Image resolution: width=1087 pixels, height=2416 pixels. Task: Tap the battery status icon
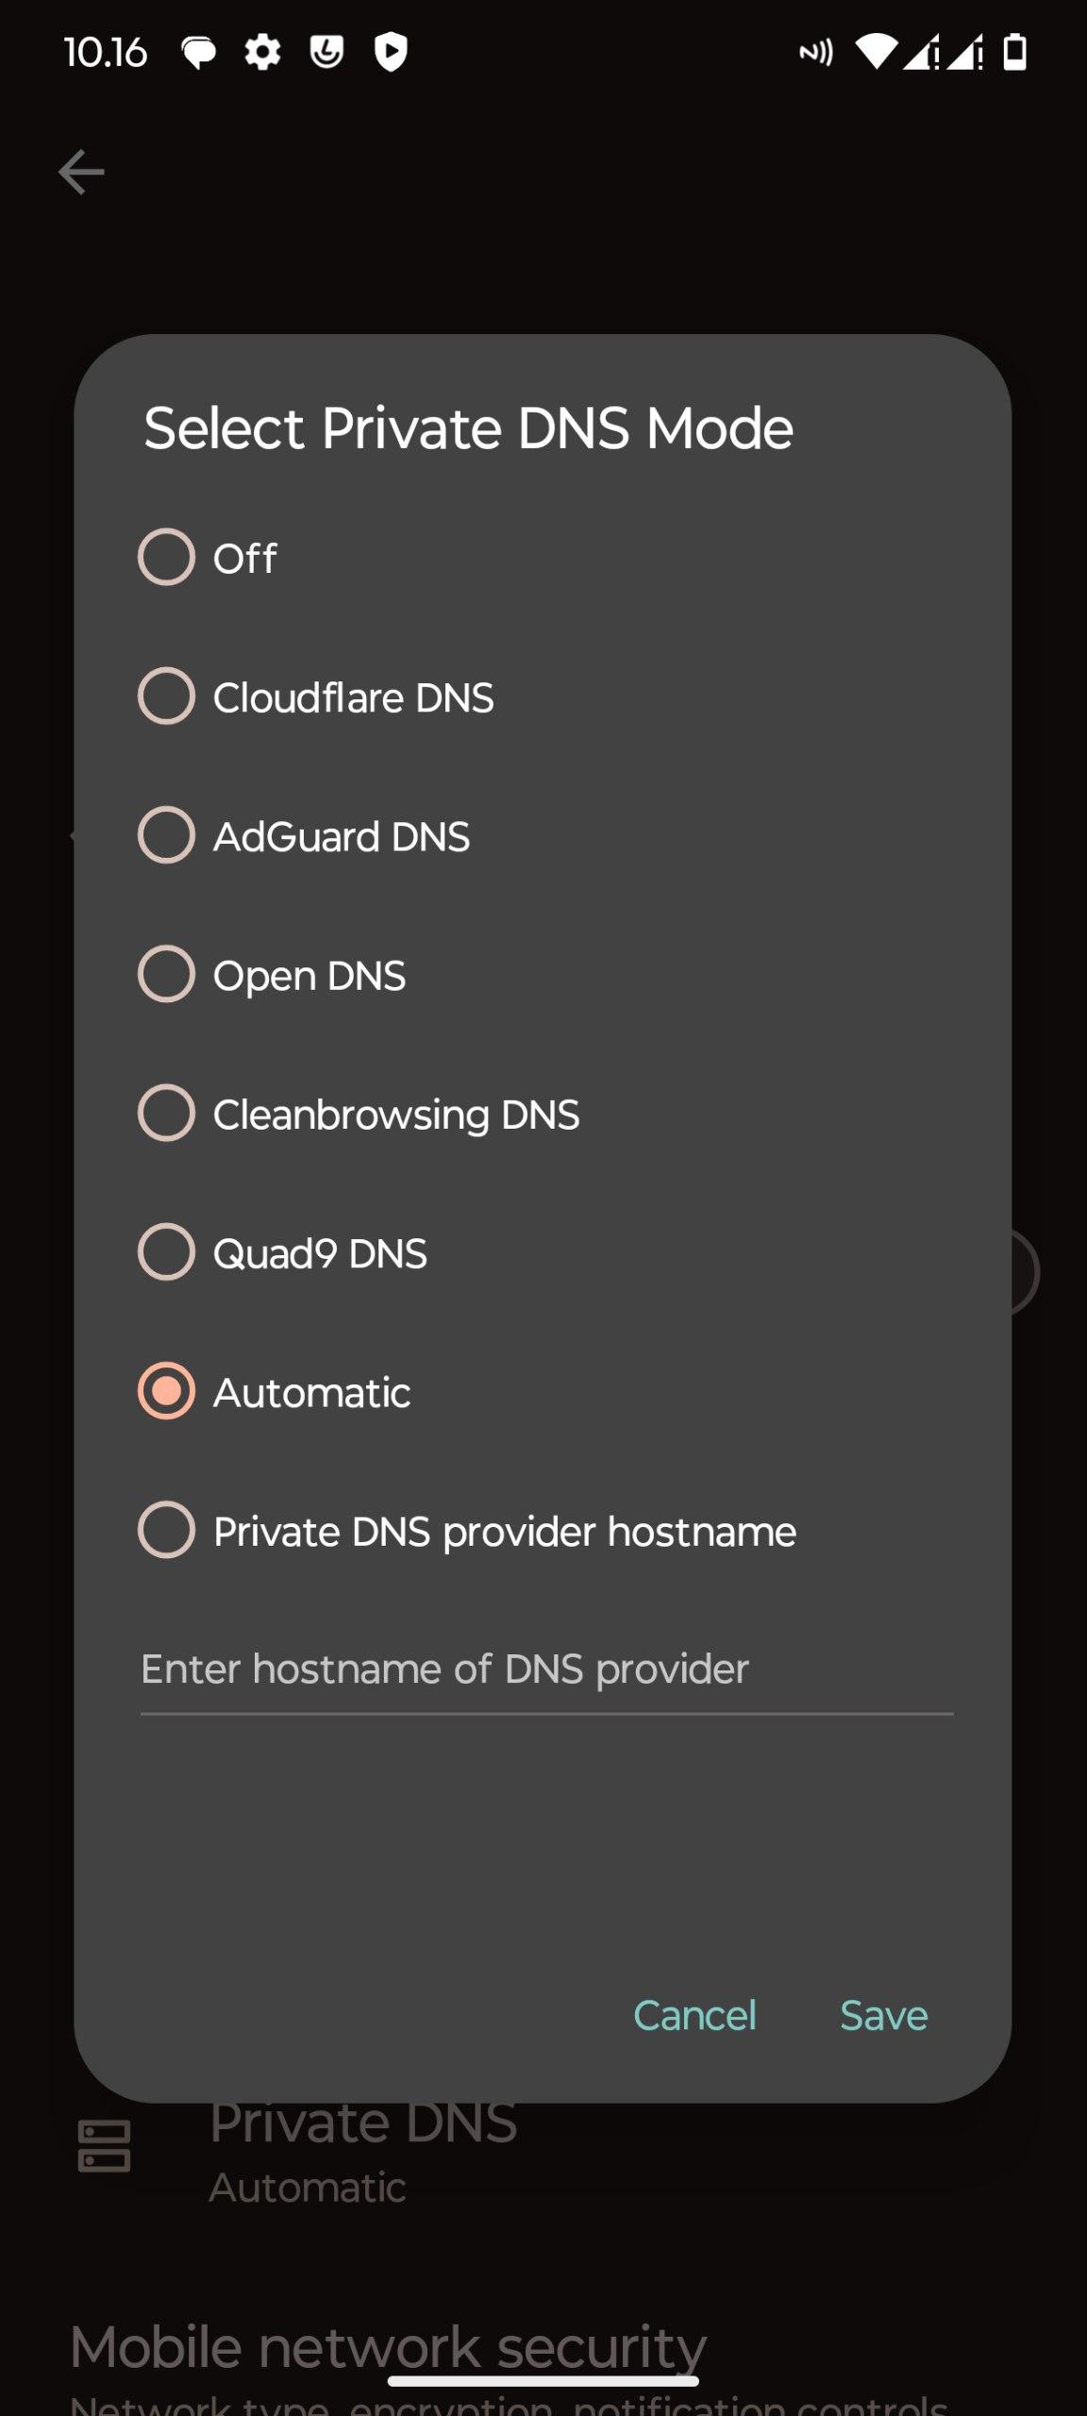click(1014, 52)
